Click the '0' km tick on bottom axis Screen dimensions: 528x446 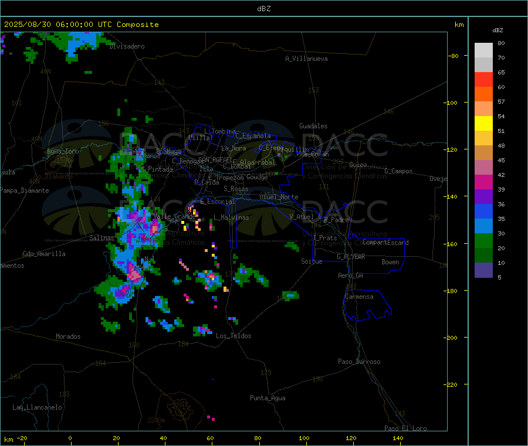pos(70,438)
